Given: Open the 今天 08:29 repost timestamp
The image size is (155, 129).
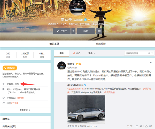Looking at the screenshot, I should (72, 126).
